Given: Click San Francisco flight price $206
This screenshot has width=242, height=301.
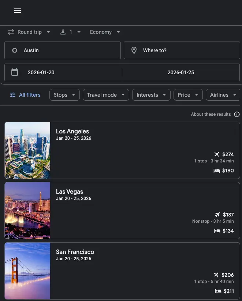Looking at the screenshot, I should (228, 275).
